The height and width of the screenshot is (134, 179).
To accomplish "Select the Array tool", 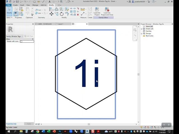I will 71,11.
